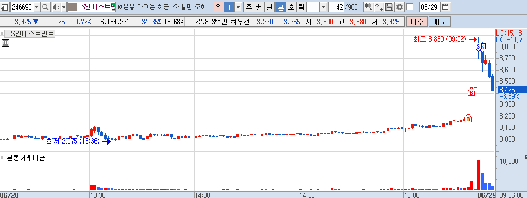Viewport: 527px width, 198px height.
Task: Click the 매수 buy button
Action: coord(417,22)
